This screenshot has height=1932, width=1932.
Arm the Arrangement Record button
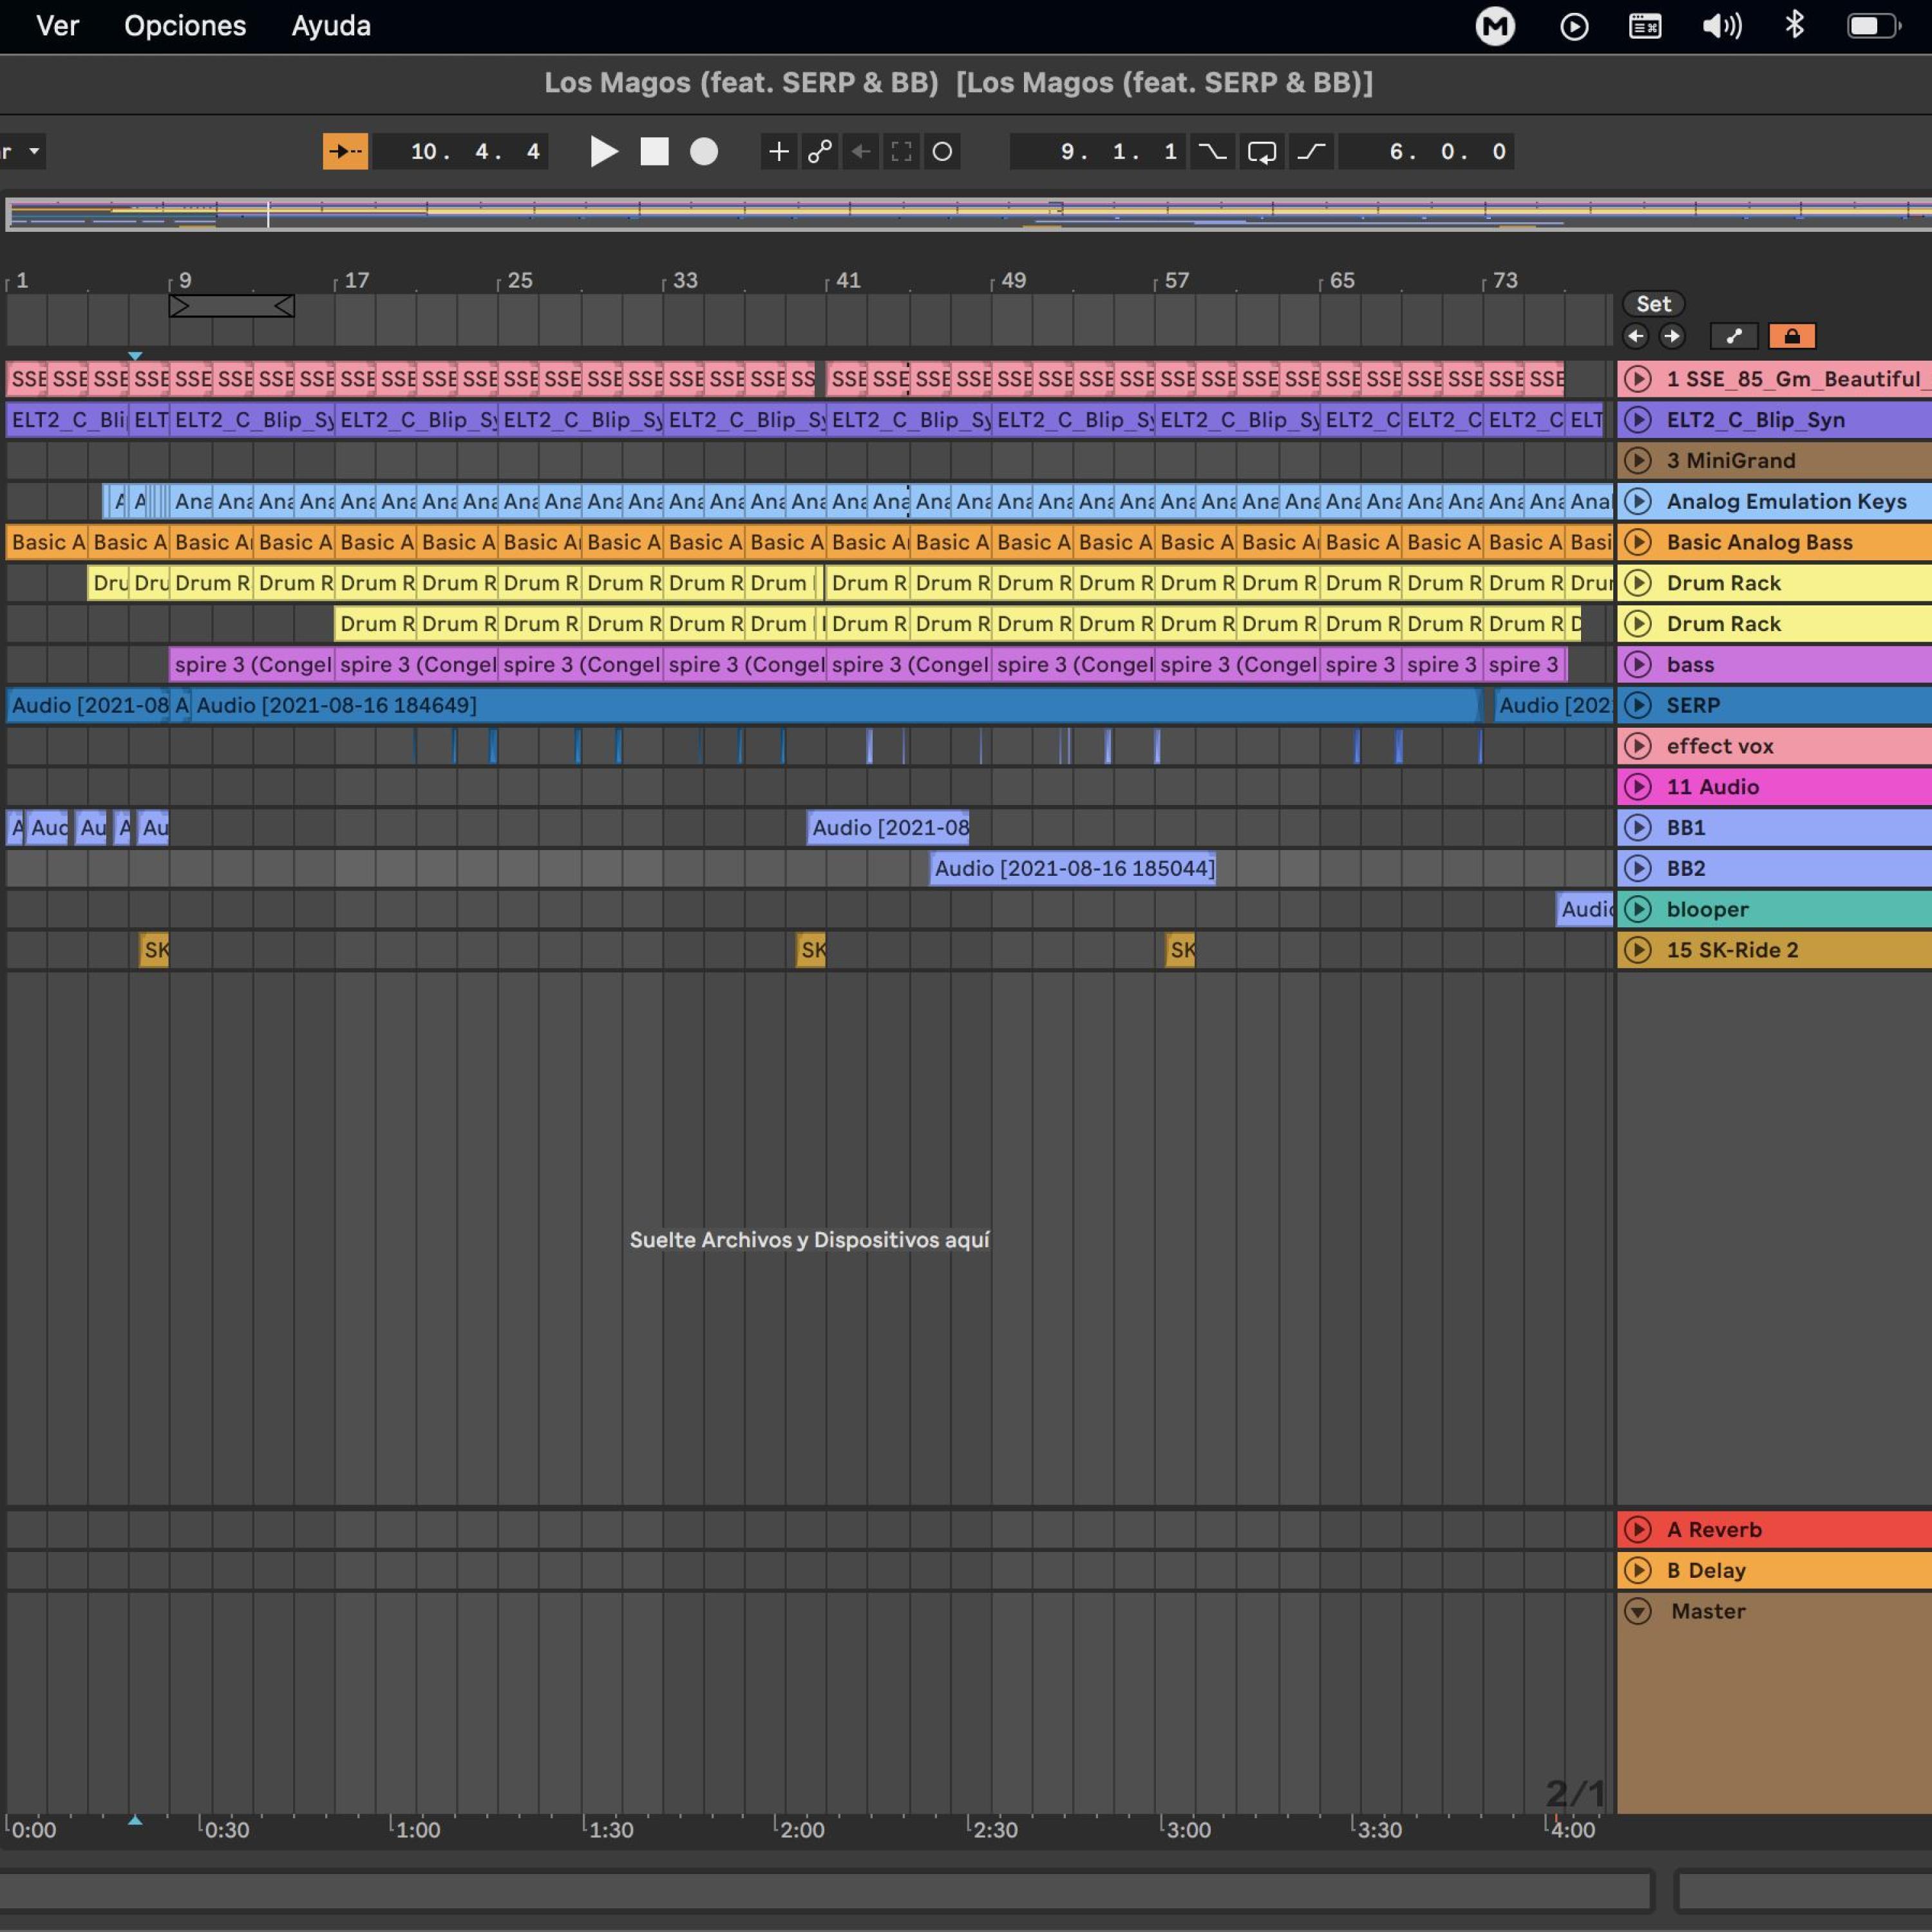click(x=704, y=151)
